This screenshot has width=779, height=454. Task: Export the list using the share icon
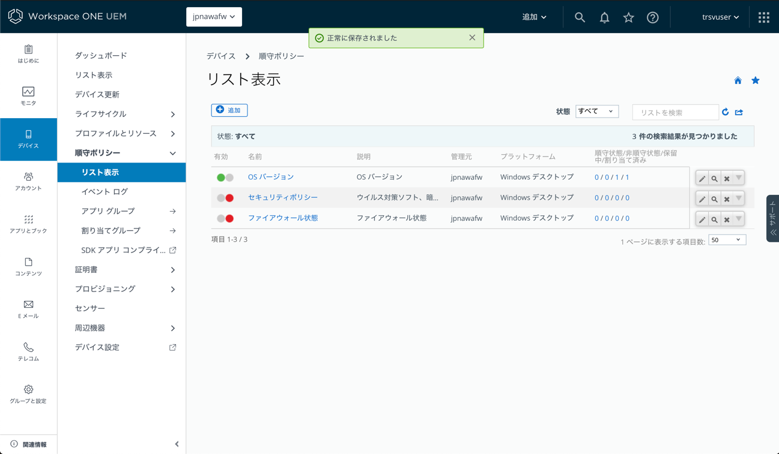pyautogui.click(x=739, y=112)
